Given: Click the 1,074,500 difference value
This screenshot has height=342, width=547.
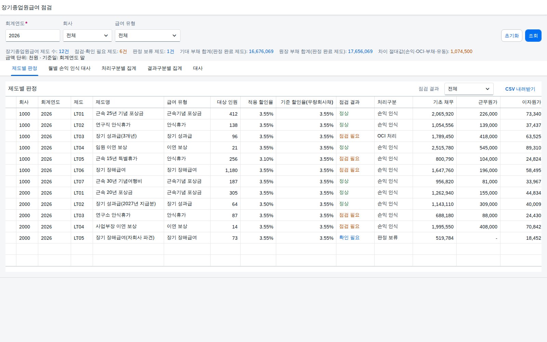Looking at the screenshot, I should click(x=461, y=51).
